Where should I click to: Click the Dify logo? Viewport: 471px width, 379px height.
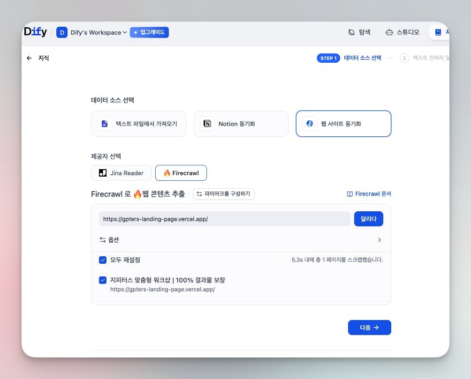pyautogui.click(x=36, y=31)
